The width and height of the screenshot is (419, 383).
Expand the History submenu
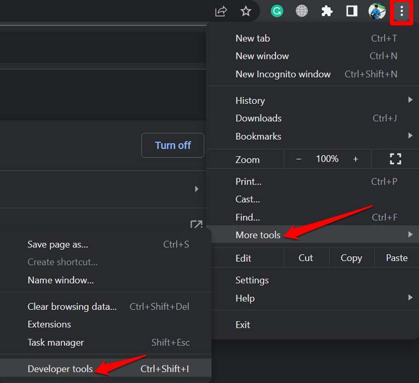pyautogui.click(x=313, y=101)
